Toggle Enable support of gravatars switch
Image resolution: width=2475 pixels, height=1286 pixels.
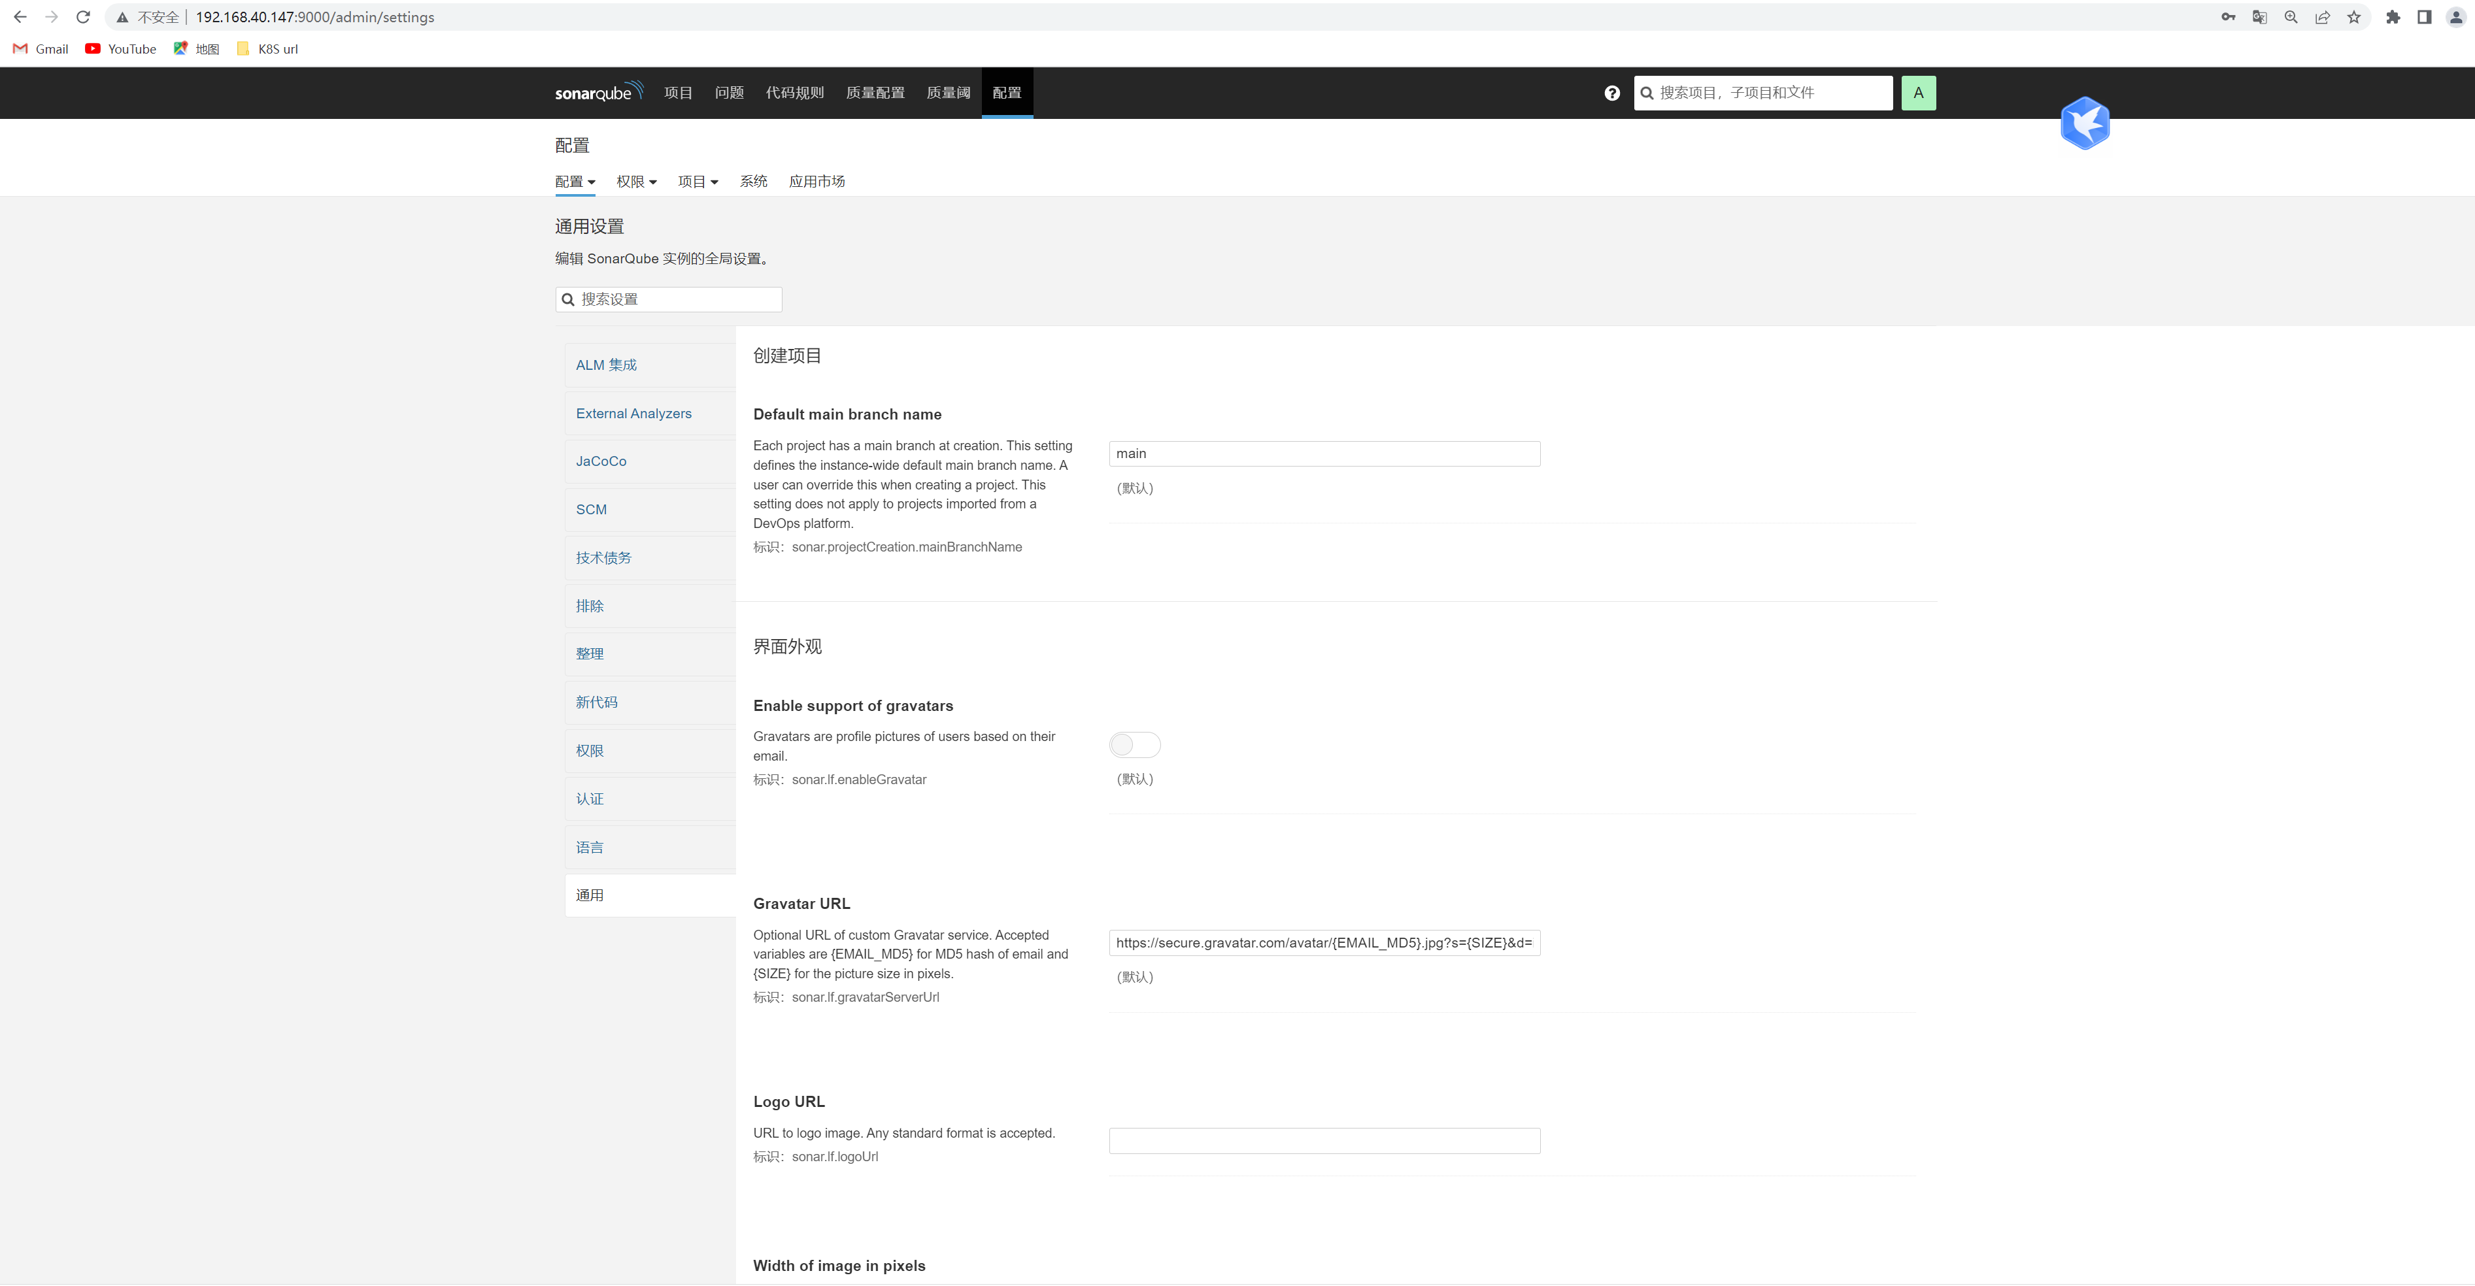pyautogui.click(x=1134, y=746)
